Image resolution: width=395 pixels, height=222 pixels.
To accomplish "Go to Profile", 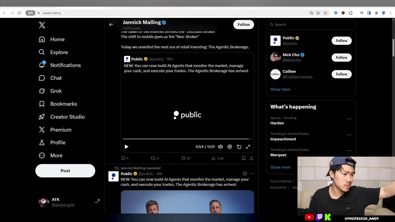I will coord(52,143).
